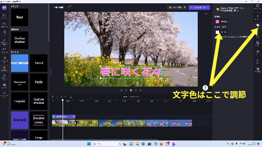
Task: Select the Colors palette icon in property bar
Action: 257,25
